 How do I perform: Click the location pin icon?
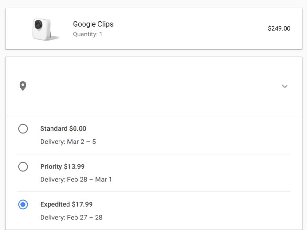tap(23, 86)
